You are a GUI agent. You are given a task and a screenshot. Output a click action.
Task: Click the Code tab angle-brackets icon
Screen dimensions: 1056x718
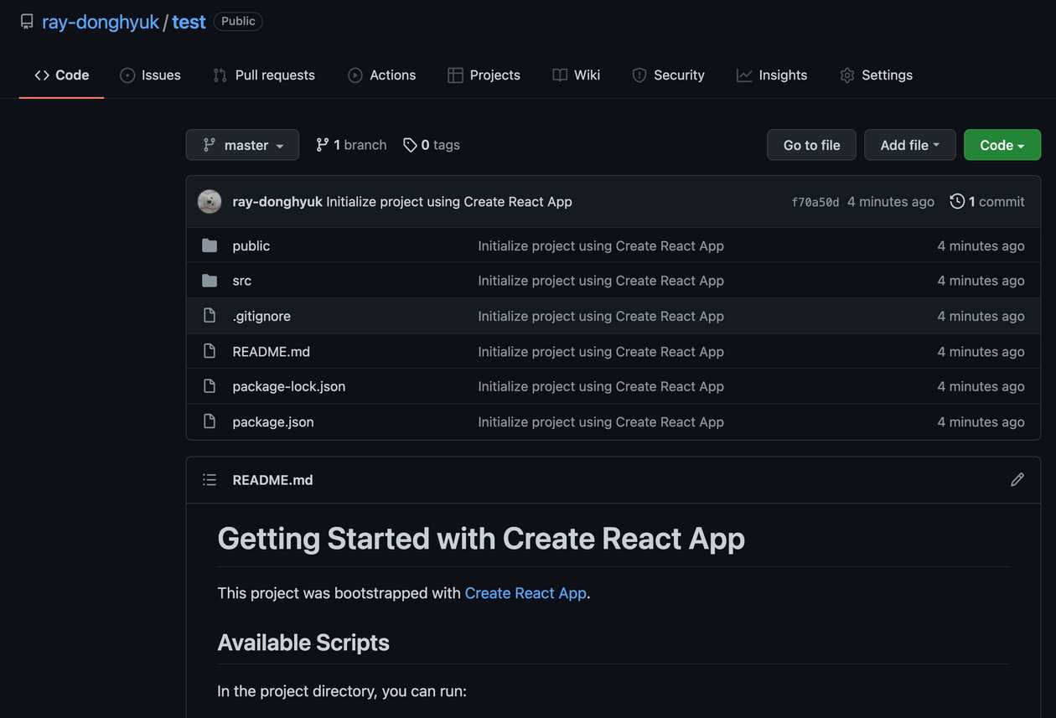click(x=42, y=75)
